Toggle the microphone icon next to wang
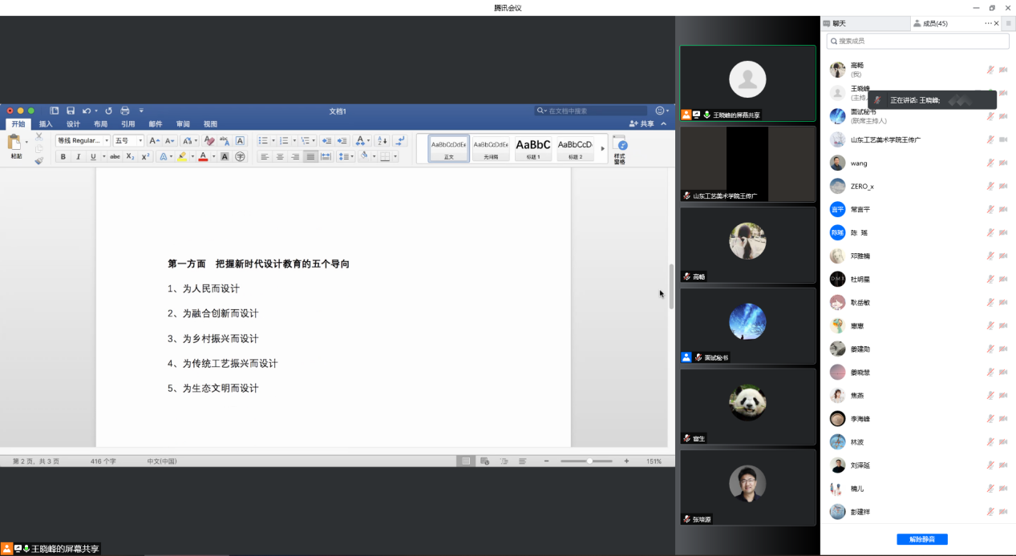Screen dimensions: 1016x556 tap(990, 163)
